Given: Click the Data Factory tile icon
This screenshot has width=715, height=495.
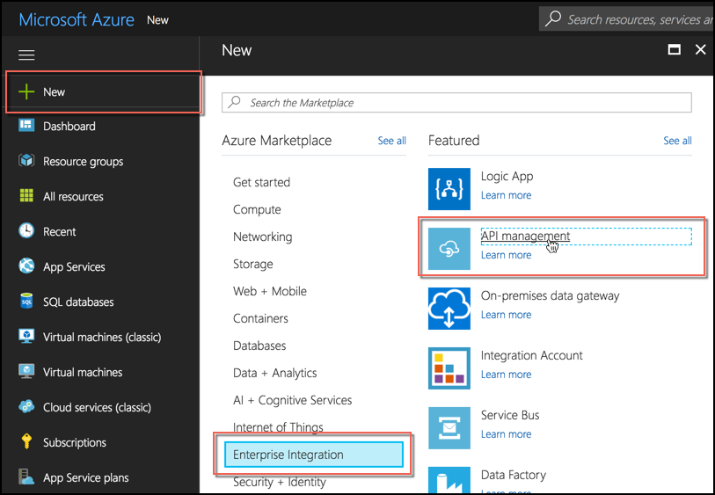Looking at the screenshot, I should click(449, 480).
